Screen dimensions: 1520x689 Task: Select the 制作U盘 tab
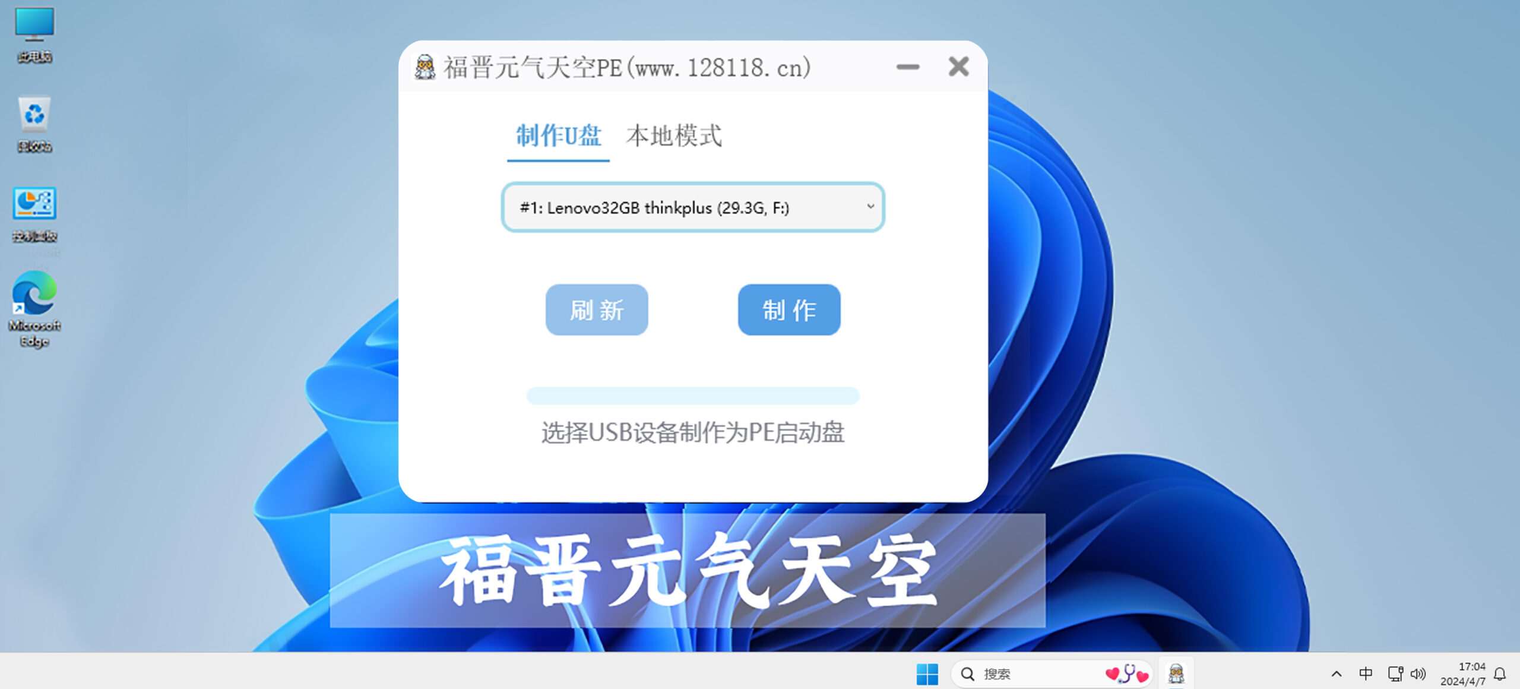(x=559, y=137)
